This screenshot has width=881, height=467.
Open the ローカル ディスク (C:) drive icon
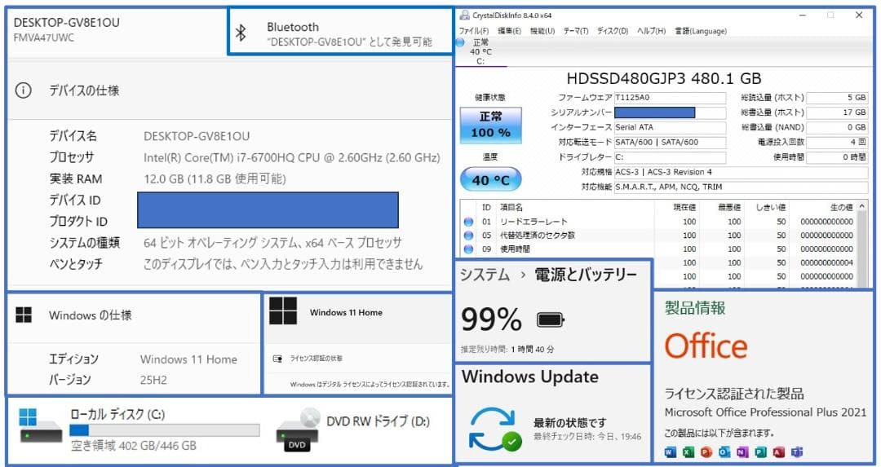[x=41, y=425]
